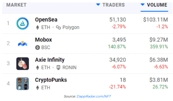The image size is (173, 101).
Task: Open the OpenSea market name
Action: [x=46, y=20]
